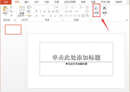Expand the Paste (粘贴) dropdown arrow
The image size is (130, 92).
coord(5,15)
